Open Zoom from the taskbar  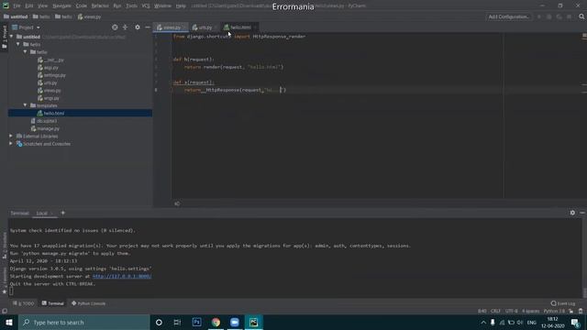235,322
